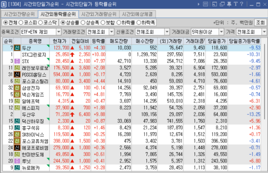Click the window layout icon in title bar
This screenshot has width=268, height=173.
(214, 4)
